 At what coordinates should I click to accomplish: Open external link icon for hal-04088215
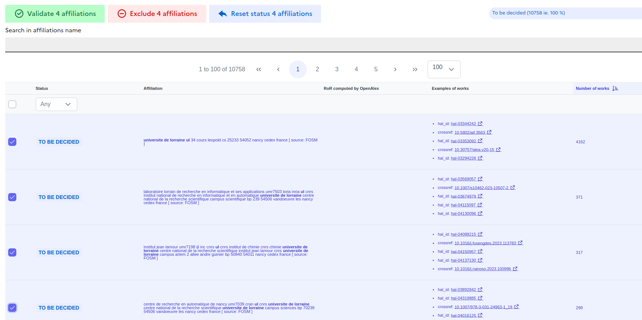click(x=480, y=234)
